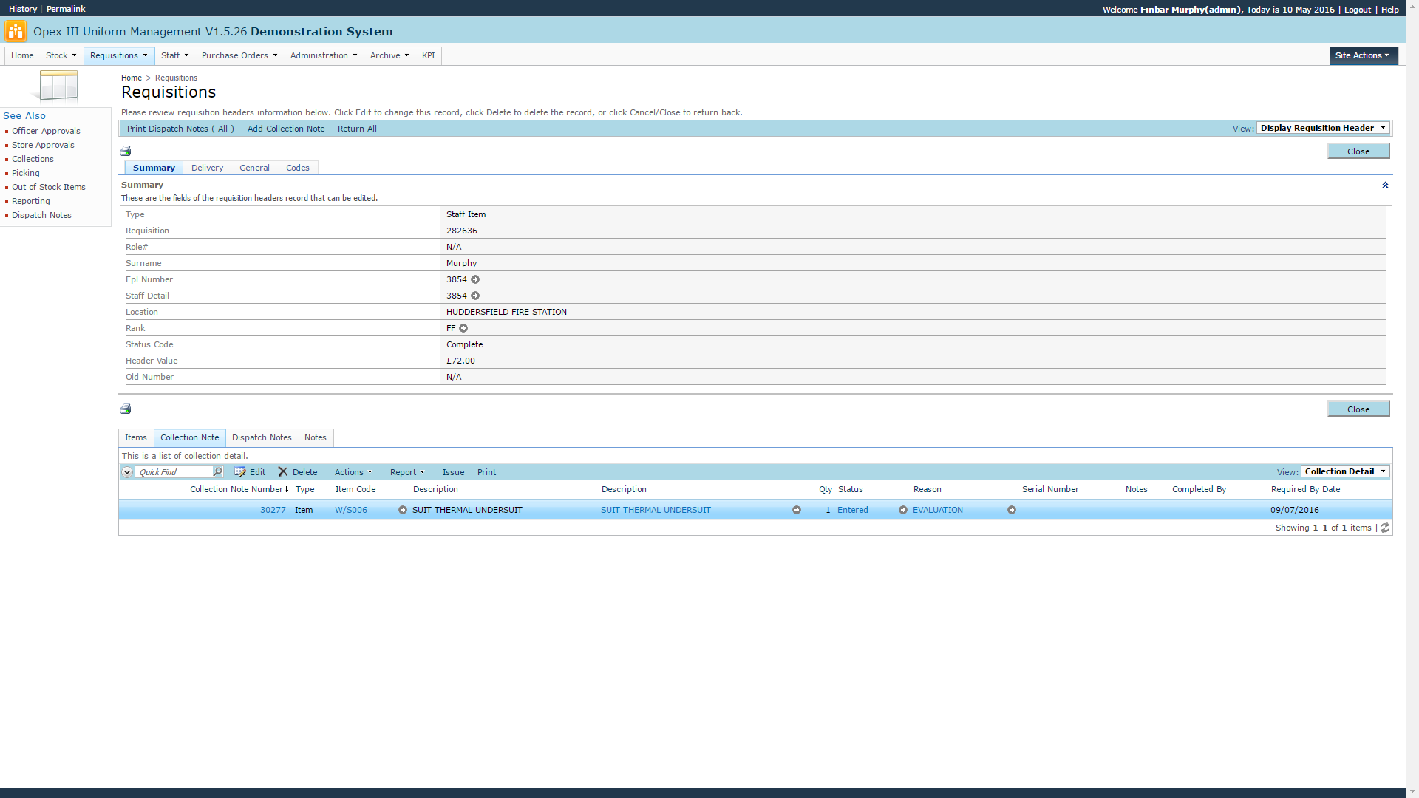Click Edit in the collection toolbar
The height and width of the screenshot is (798, 1419).
[x=250, y=472]
